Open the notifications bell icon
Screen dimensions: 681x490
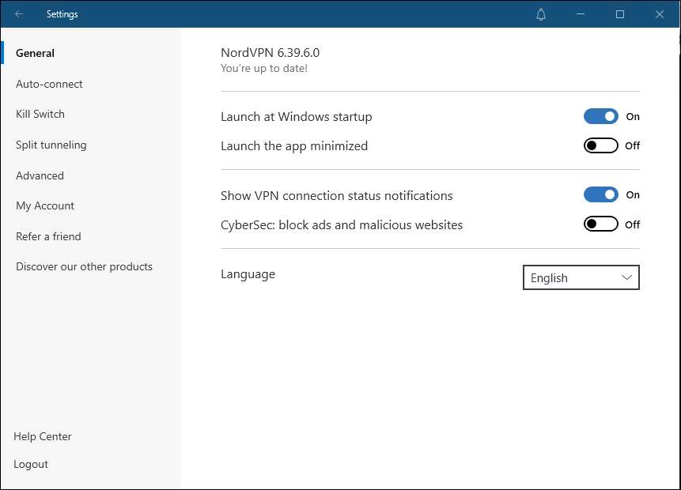click(541, 14)
